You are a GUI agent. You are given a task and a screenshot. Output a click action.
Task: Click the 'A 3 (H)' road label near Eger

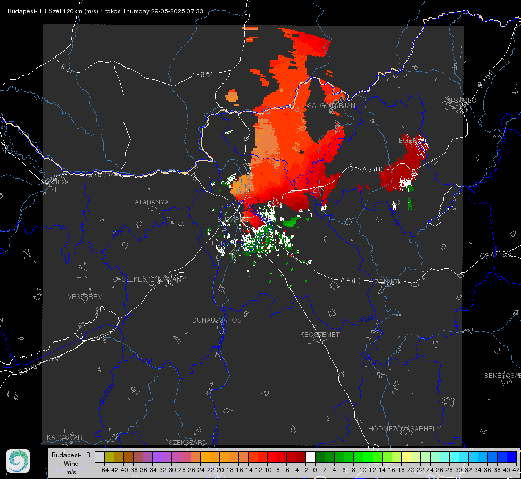(x=372, y=170)
